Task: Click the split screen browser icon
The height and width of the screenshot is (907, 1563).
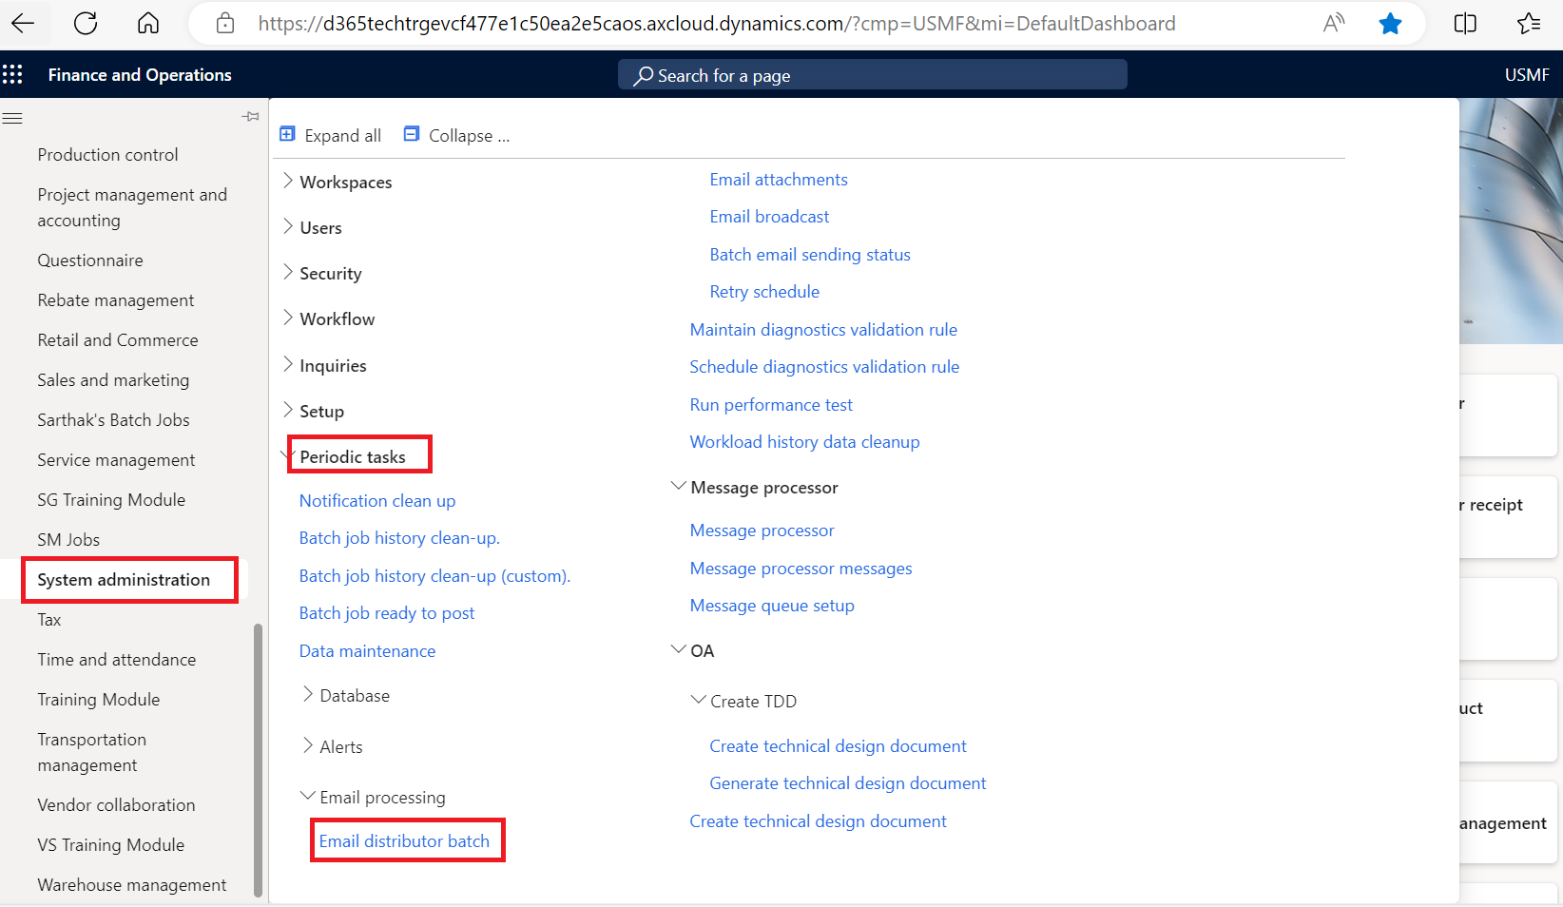Action: tap(1464, 24)
